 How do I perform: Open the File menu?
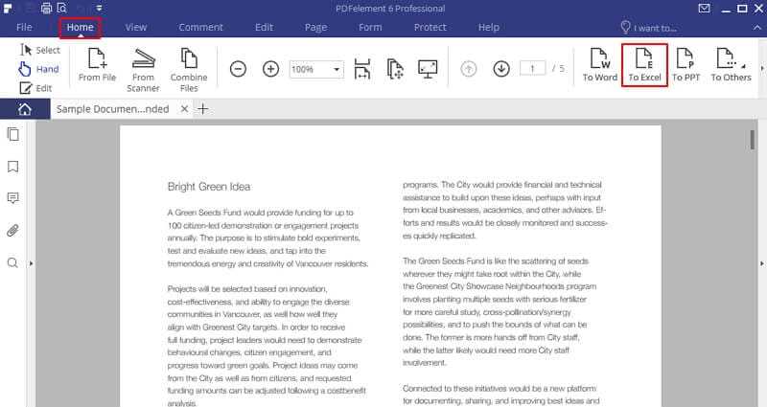24,28
